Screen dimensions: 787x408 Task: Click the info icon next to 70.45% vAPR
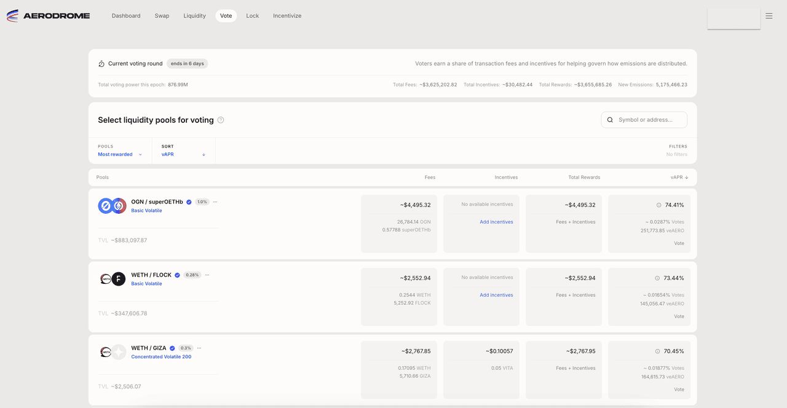point(657,351)
